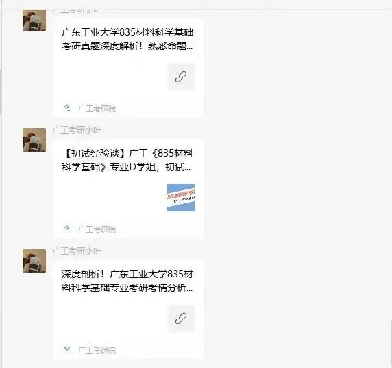This screenshot has width=392, height=368.
Task: Click the mini-program icon under the second card
Action: coord(67,229)
